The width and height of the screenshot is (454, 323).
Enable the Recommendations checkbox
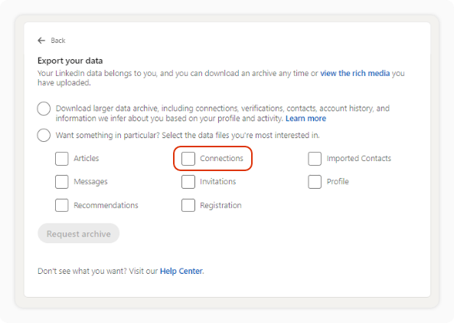tap(62, 205)
